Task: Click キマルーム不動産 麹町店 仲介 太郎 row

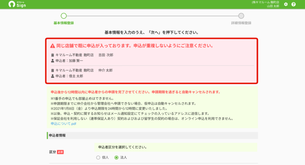Action: tap(84, 71)
